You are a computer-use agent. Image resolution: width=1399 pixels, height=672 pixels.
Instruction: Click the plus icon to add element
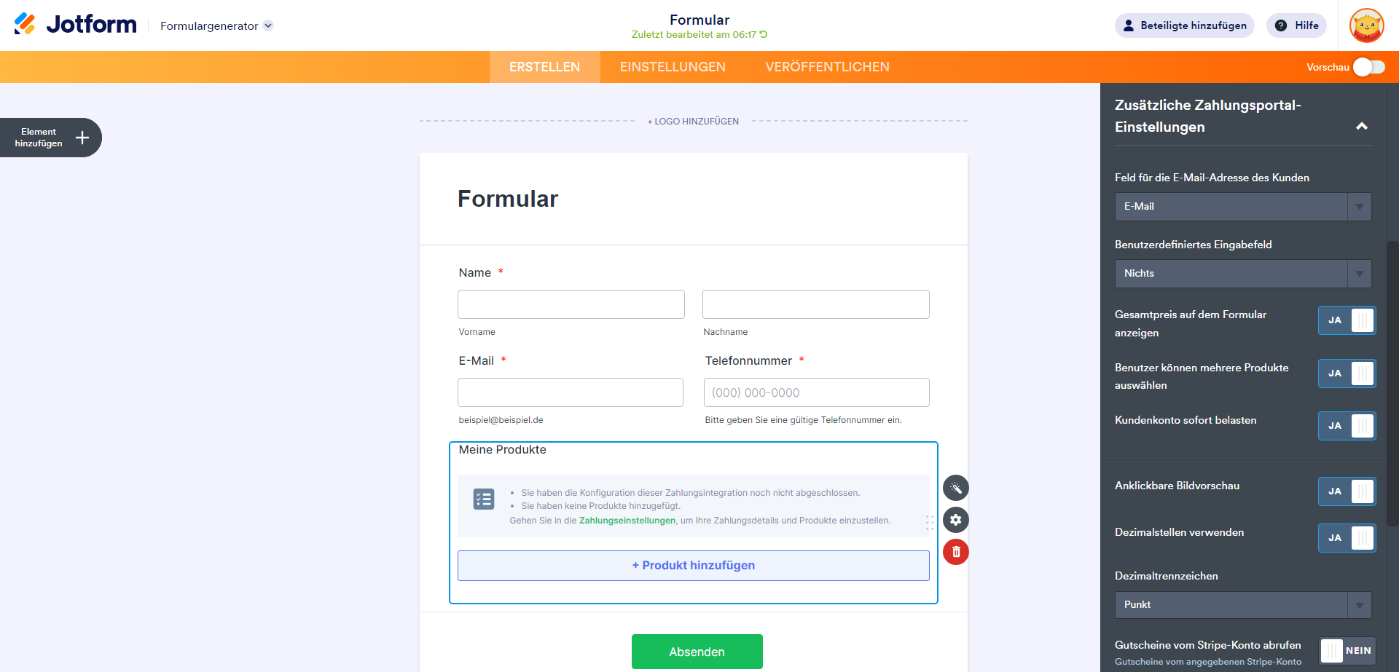coord(82,138)
